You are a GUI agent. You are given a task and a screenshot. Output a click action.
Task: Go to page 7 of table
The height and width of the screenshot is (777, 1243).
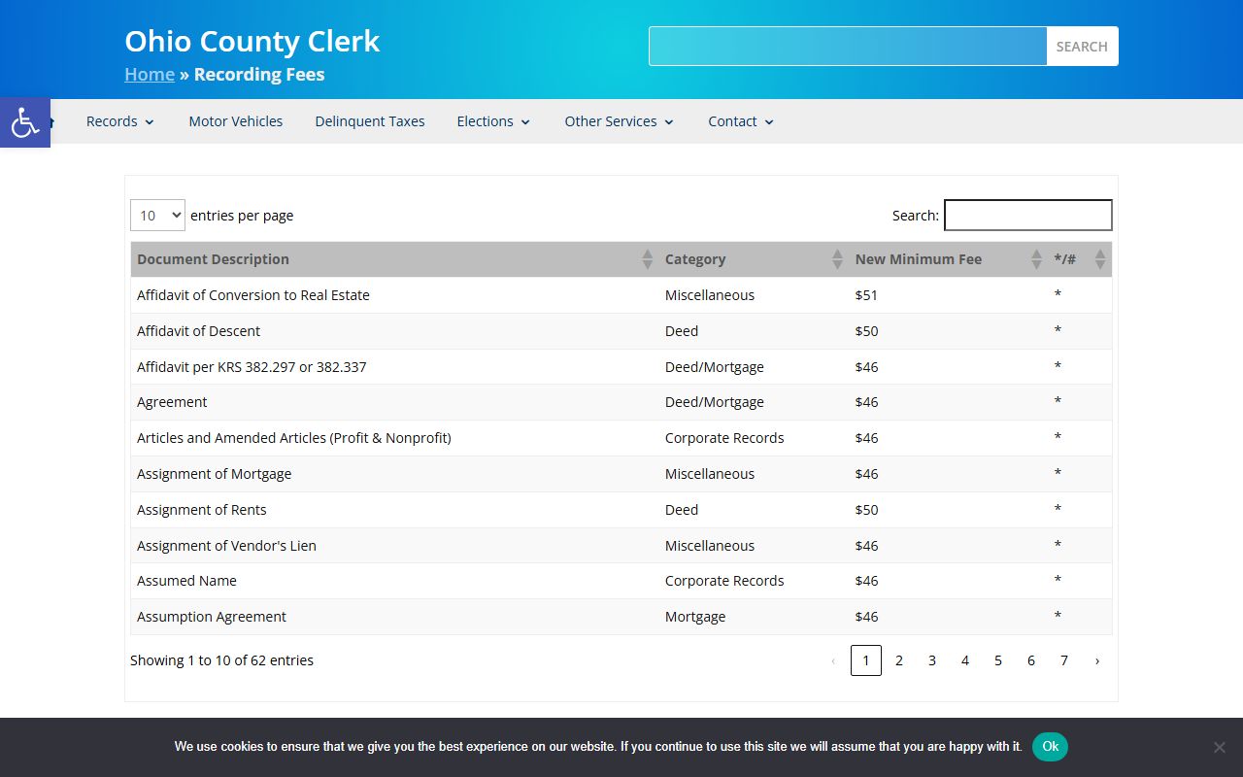pyautogui.click(x=1064, y=660)
